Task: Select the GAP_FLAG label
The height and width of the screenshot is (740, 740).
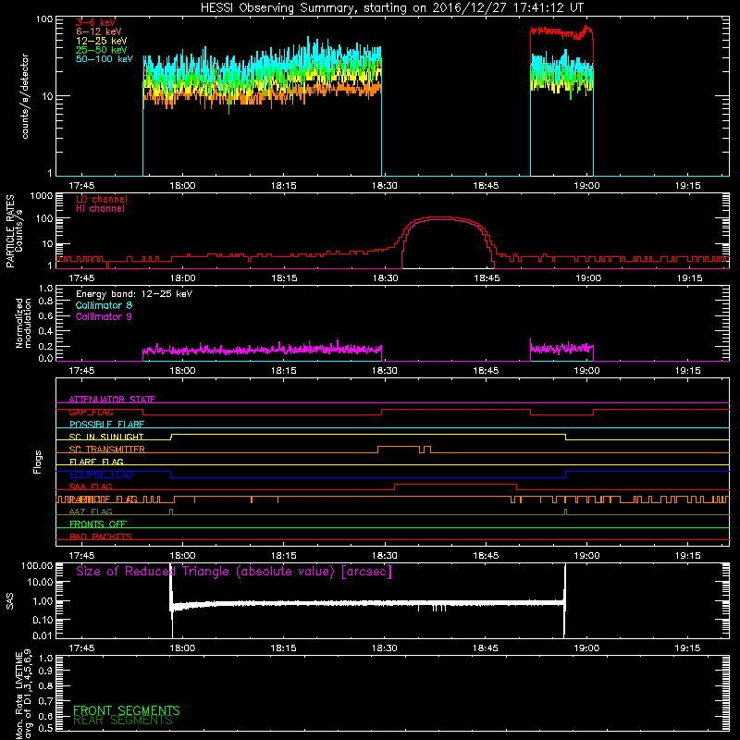Action: click(x=91, y=412)
